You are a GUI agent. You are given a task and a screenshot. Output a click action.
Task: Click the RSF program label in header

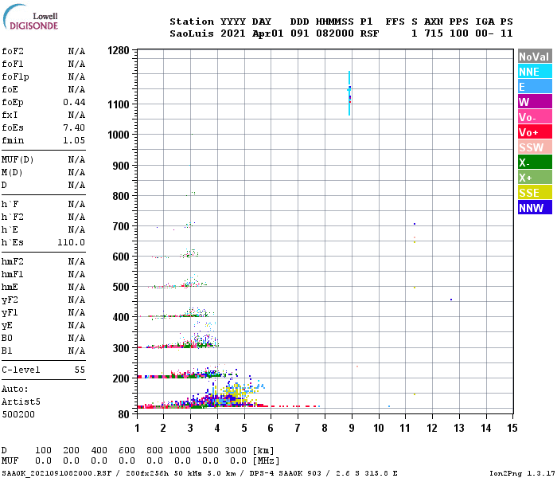coord(369,33)
